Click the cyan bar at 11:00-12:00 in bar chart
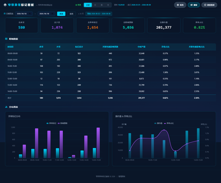Image resolution: width=221 pixels, height=183 pixels. click(x=57, y=153)
